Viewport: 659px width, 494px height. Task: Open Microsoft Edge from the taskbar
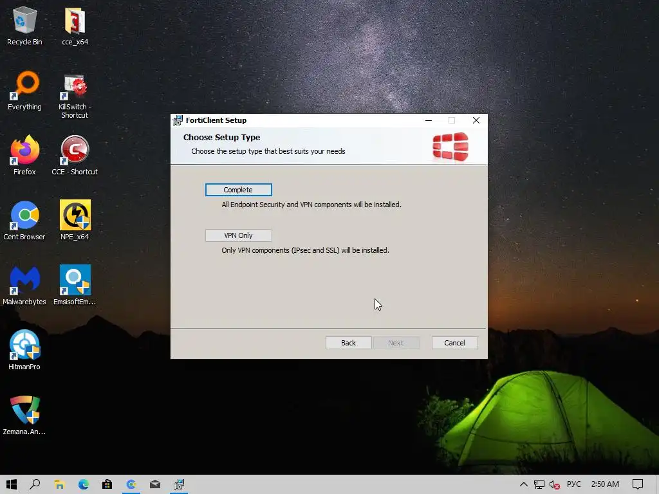click(x=83, y=484)
